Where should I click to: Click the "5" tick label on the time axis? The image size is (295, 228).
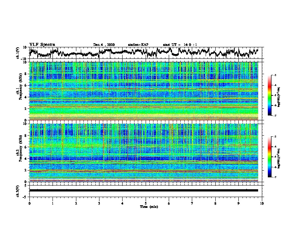(x=146, y=203)
